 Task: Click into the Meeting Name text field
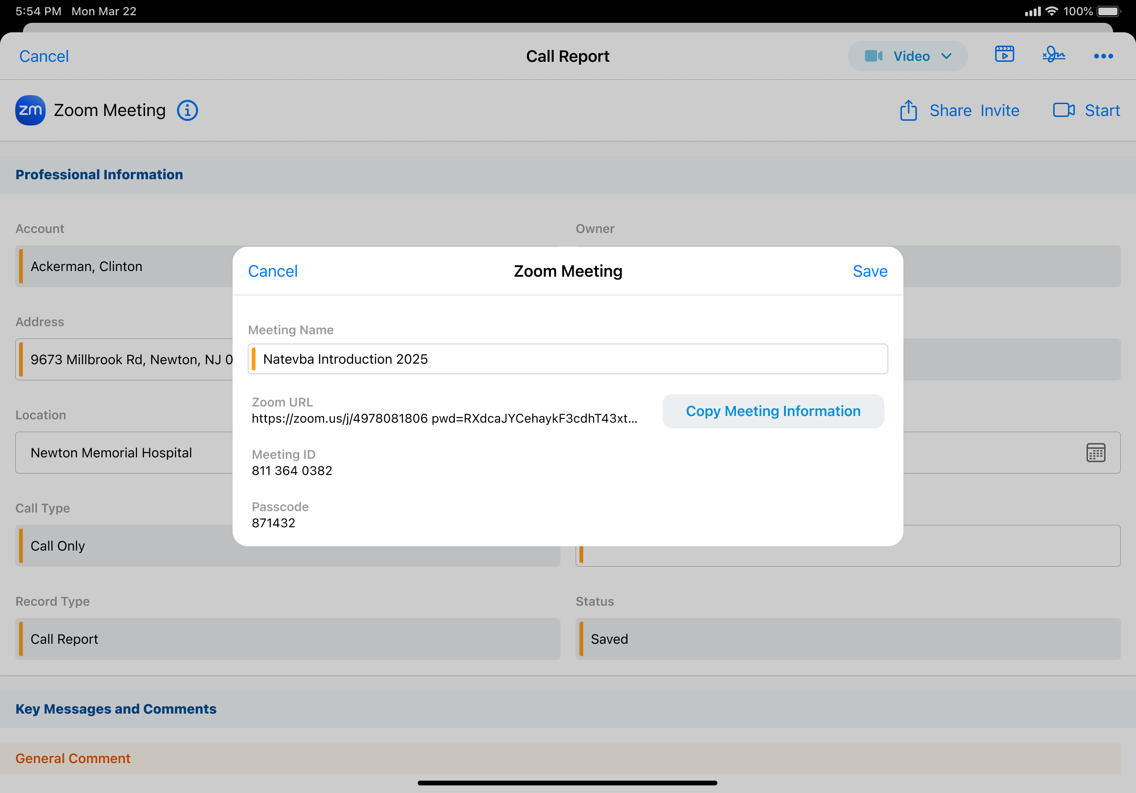[568, 359]
